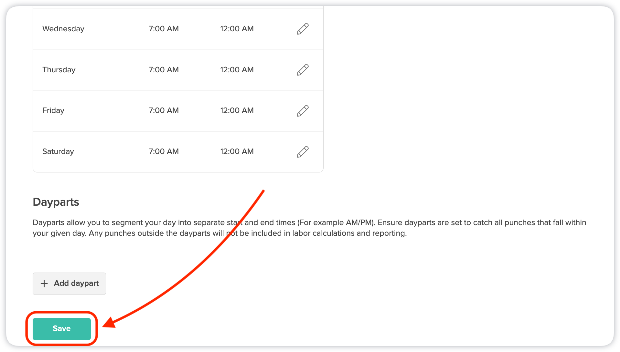Select Saturday's 7:00 AM start time
Image resolution: width=620 pixels, height=352 pixels.
(x=164, y=151)
